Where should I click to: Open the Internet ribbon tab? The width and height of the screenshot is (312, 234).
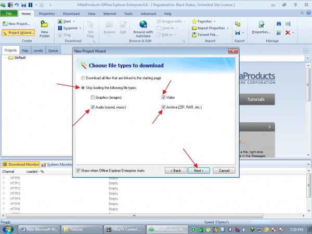pyautogui.click(x=110, y=14)
